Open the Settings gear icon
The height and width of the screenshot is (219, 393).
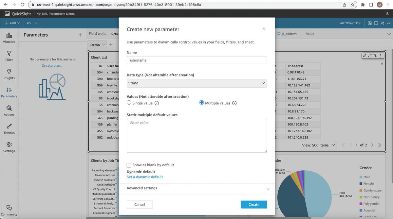[9, 144]
